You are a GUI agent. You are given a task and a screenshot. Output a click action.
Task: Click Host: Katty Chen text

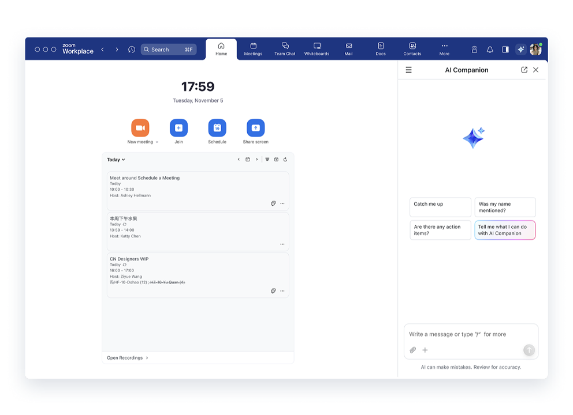click(125, 236)
